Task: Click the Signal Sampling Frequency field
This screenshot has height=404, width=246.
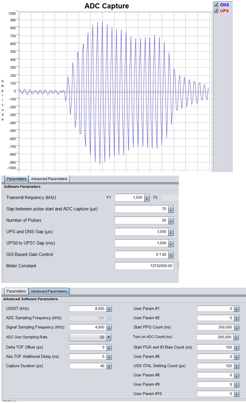Action: [88, 327]
